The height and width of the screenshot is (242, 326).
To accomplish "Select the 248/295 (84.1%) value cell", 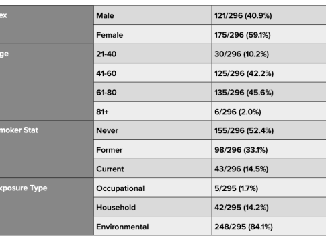I will coord(269,226).
